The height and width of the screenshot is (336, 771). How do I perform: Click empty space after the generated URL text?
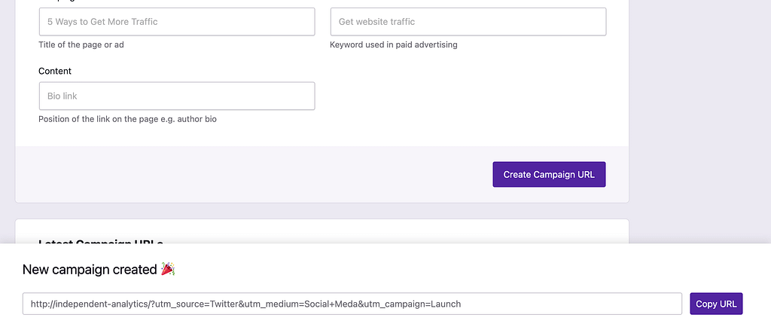[x=572, y=304]
